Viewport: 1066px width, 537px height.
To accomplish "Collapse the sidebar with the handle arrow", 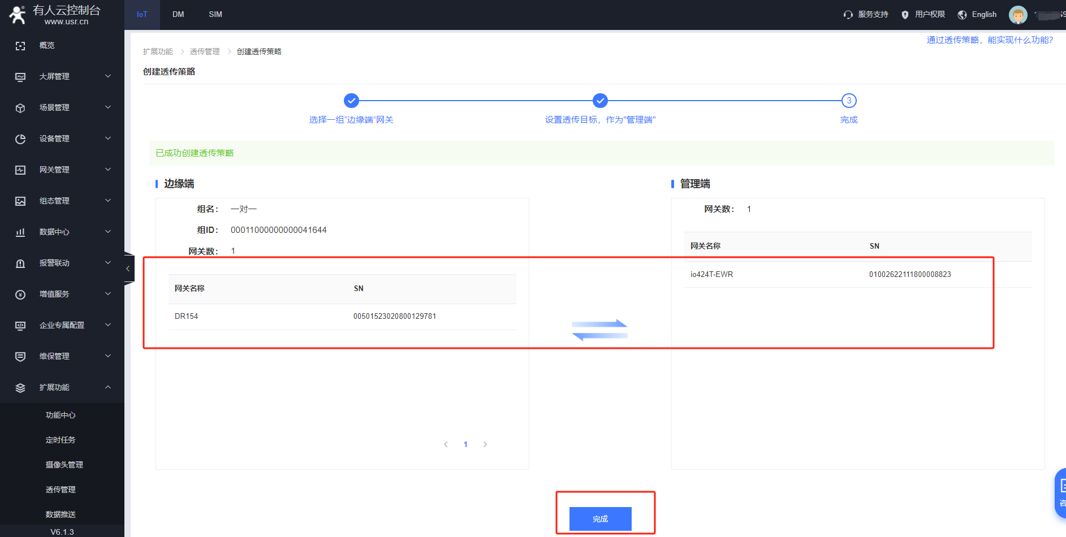I will tap(128, 268).
